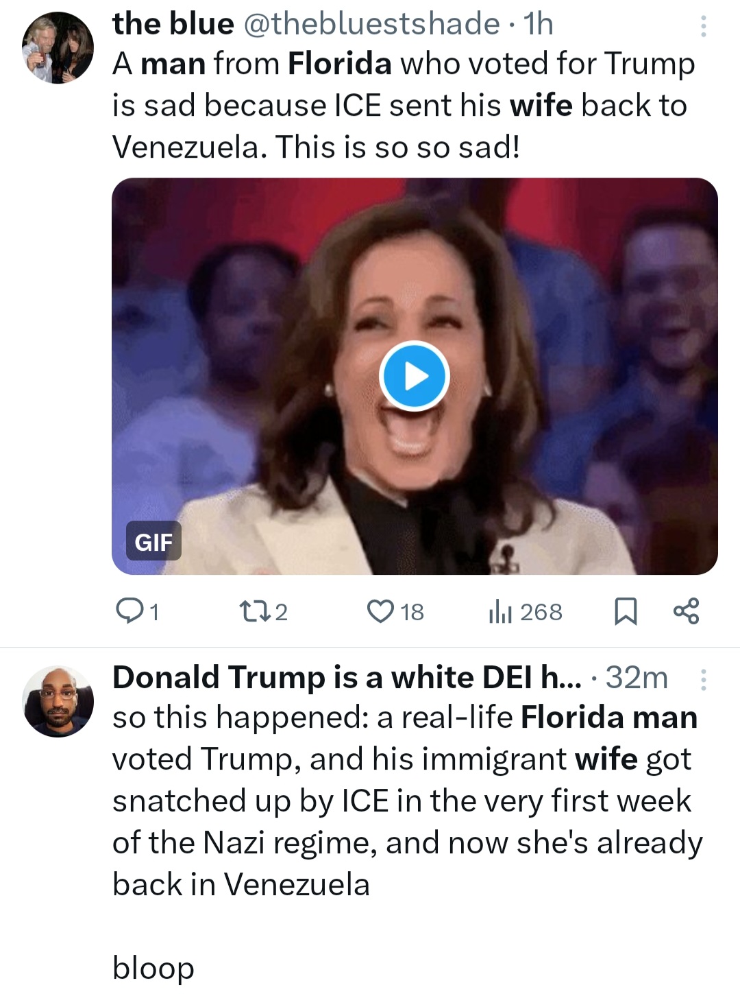The height and width of the screenshot is (994, 740).
Task: Open the second tweet author's avatar
Action: pyautogui.click(x=58, y=701)
